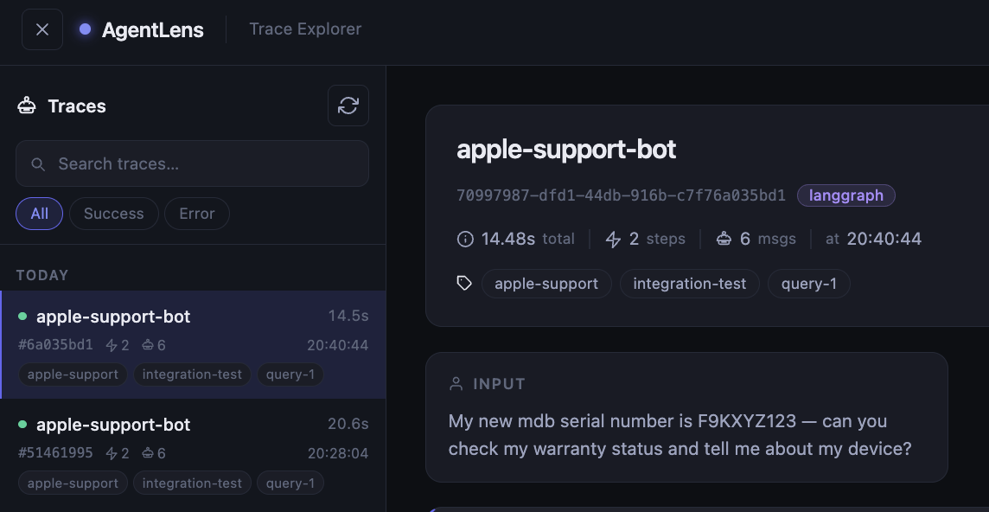This screenshot has width=989, height=512.
Task: Click the apple-support-bot detail heading
Action: (566, 150)
